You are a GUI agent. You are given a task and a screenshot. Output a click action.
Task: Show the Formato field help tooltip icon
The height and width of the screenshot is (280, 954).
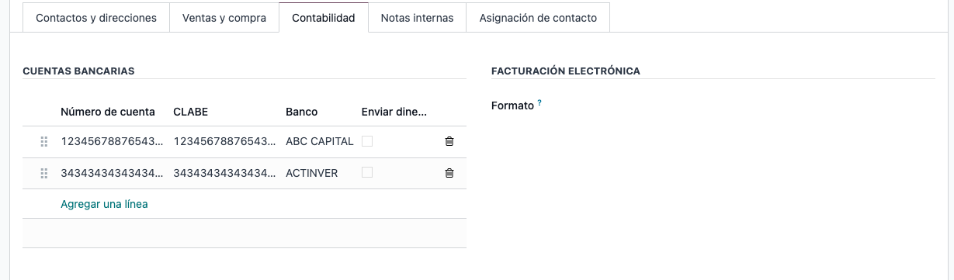coord(539,102)
